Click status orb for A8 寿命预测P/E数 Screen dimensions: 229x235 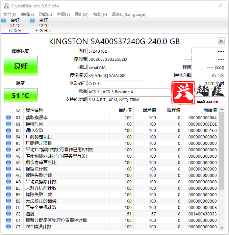(8, 156)
